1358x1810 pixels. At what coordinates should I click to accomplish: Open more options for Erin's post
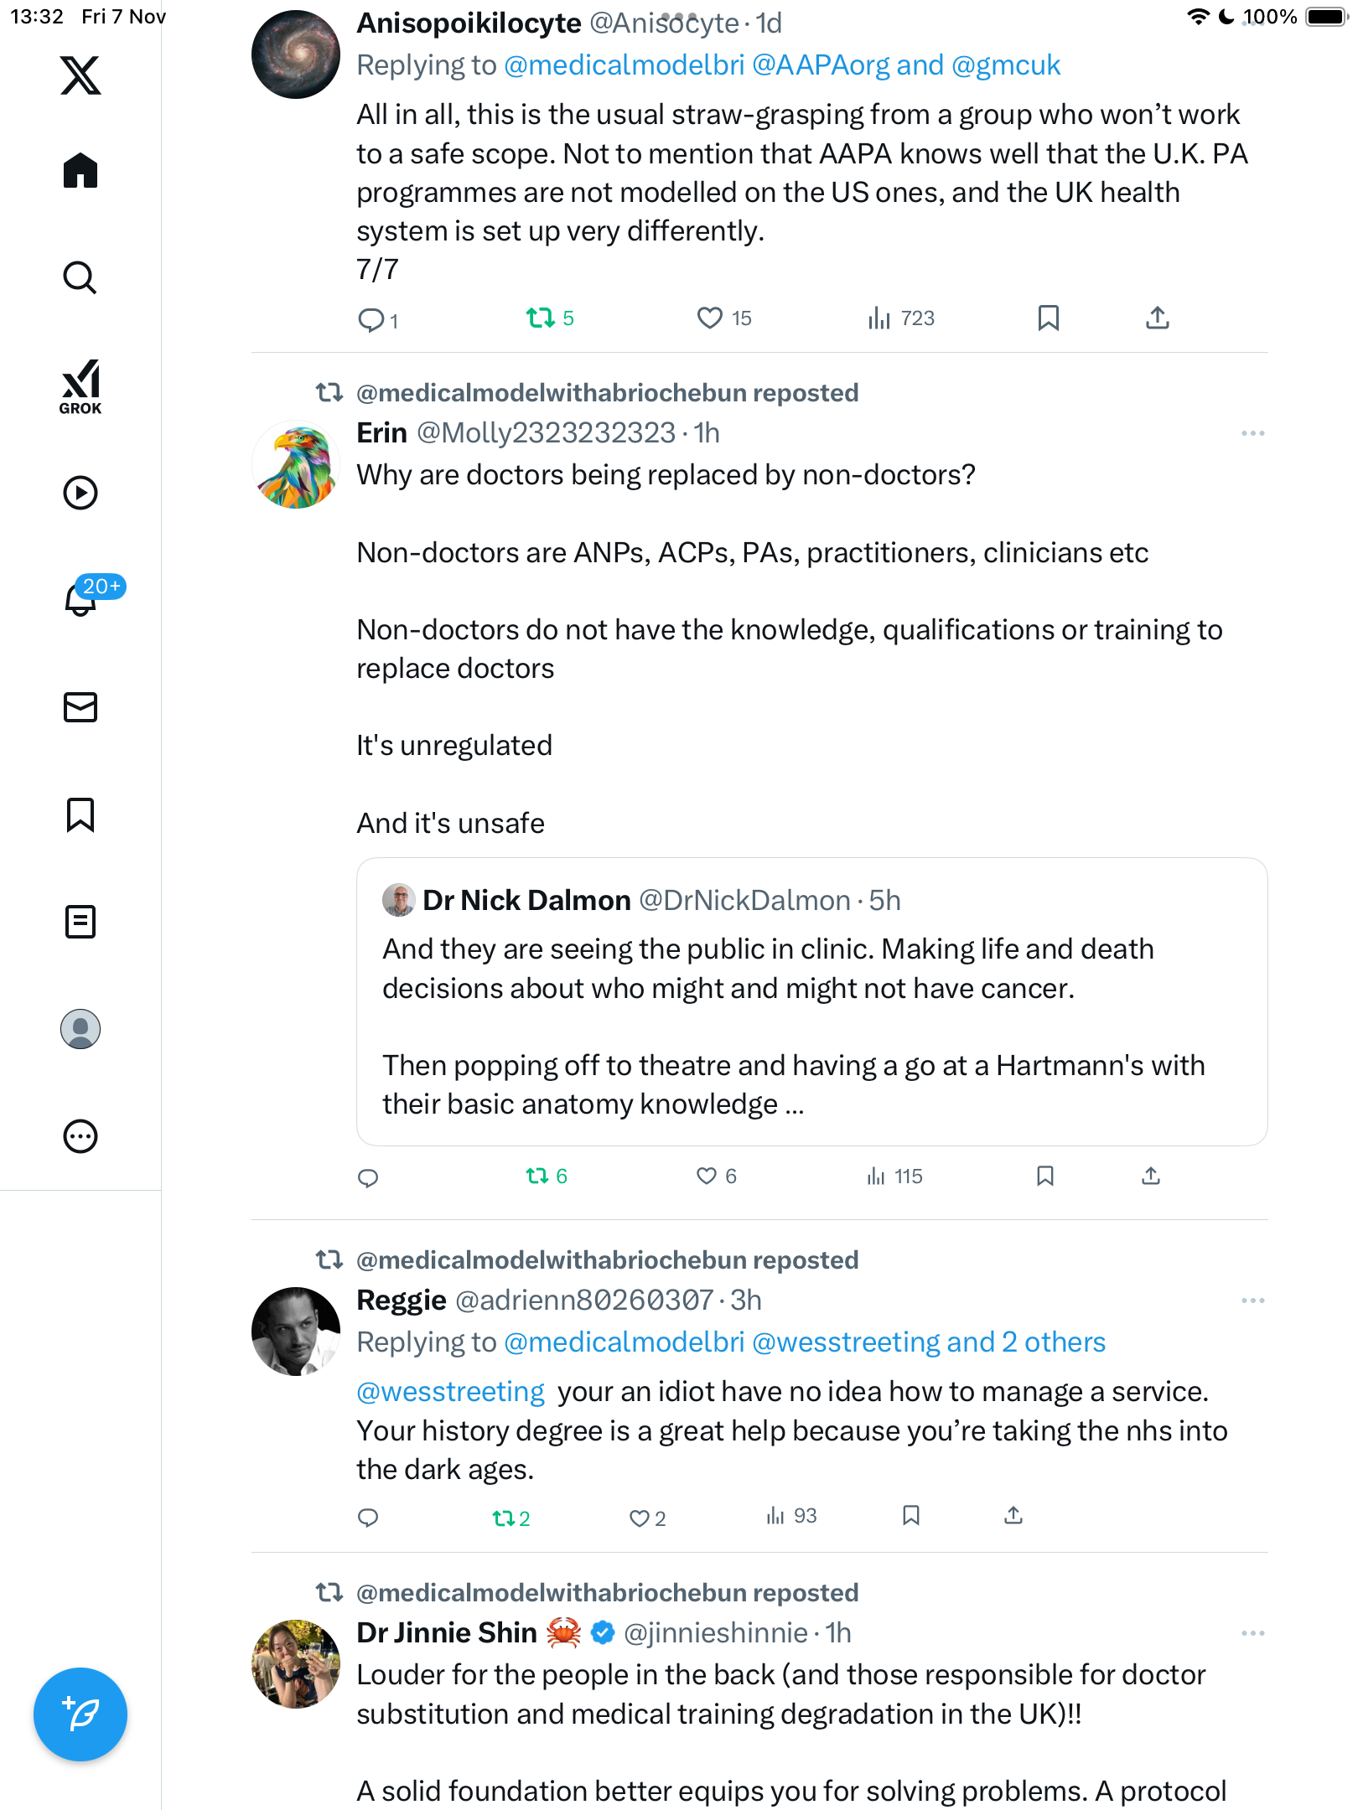pos(1252,433)
